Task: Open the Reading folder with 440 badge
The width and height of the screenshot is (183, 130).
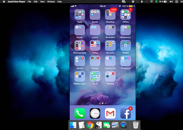Action: coord(110,14)
